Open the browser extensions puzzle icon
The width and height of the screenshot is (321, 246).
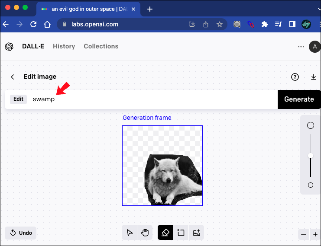264,25
